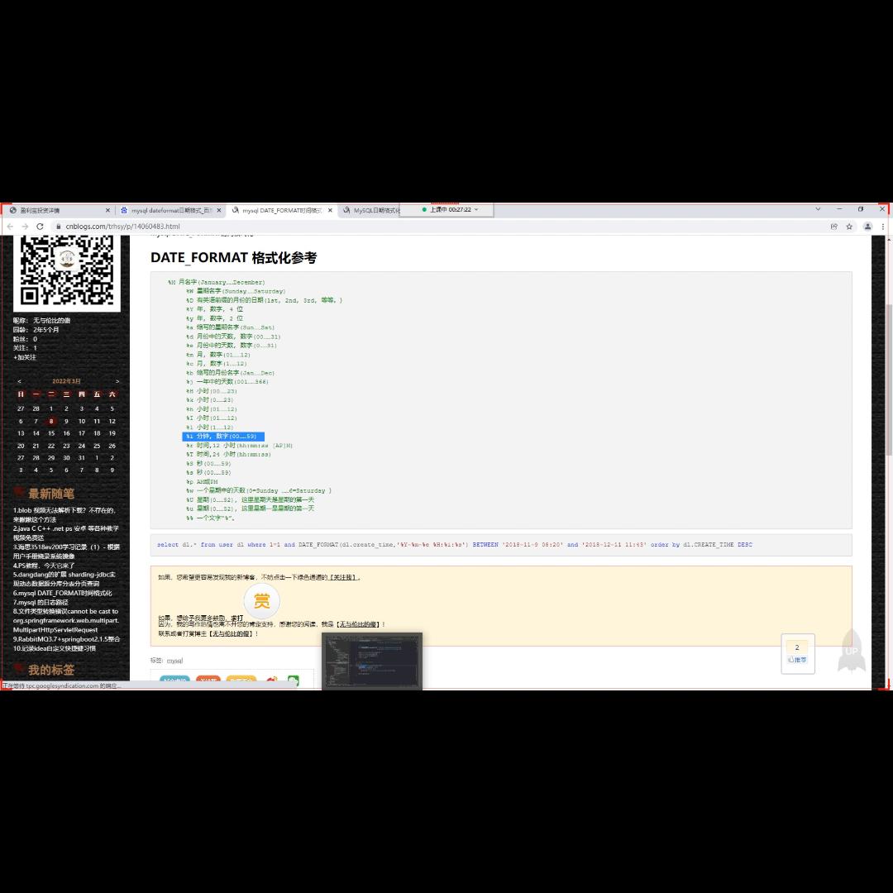Click the page vertical scrollbar thumb

(888, 380)
